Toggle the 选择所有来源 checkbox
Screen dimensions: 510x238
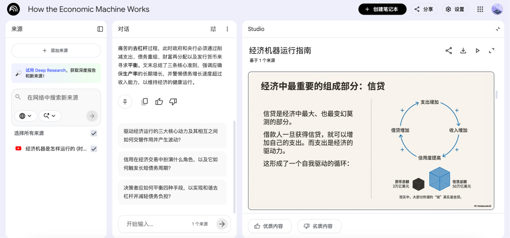click(94, 133)
